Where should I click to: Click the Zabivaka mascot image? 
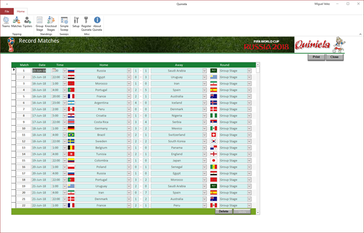tap(339, 44)
